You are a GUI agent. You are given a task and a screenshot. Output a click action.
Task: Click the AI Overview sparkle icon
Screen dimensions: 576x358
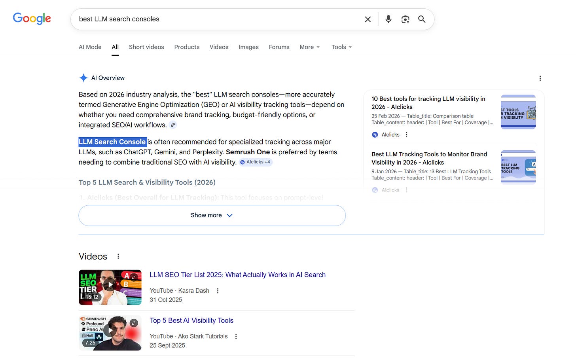coord(83,78)
